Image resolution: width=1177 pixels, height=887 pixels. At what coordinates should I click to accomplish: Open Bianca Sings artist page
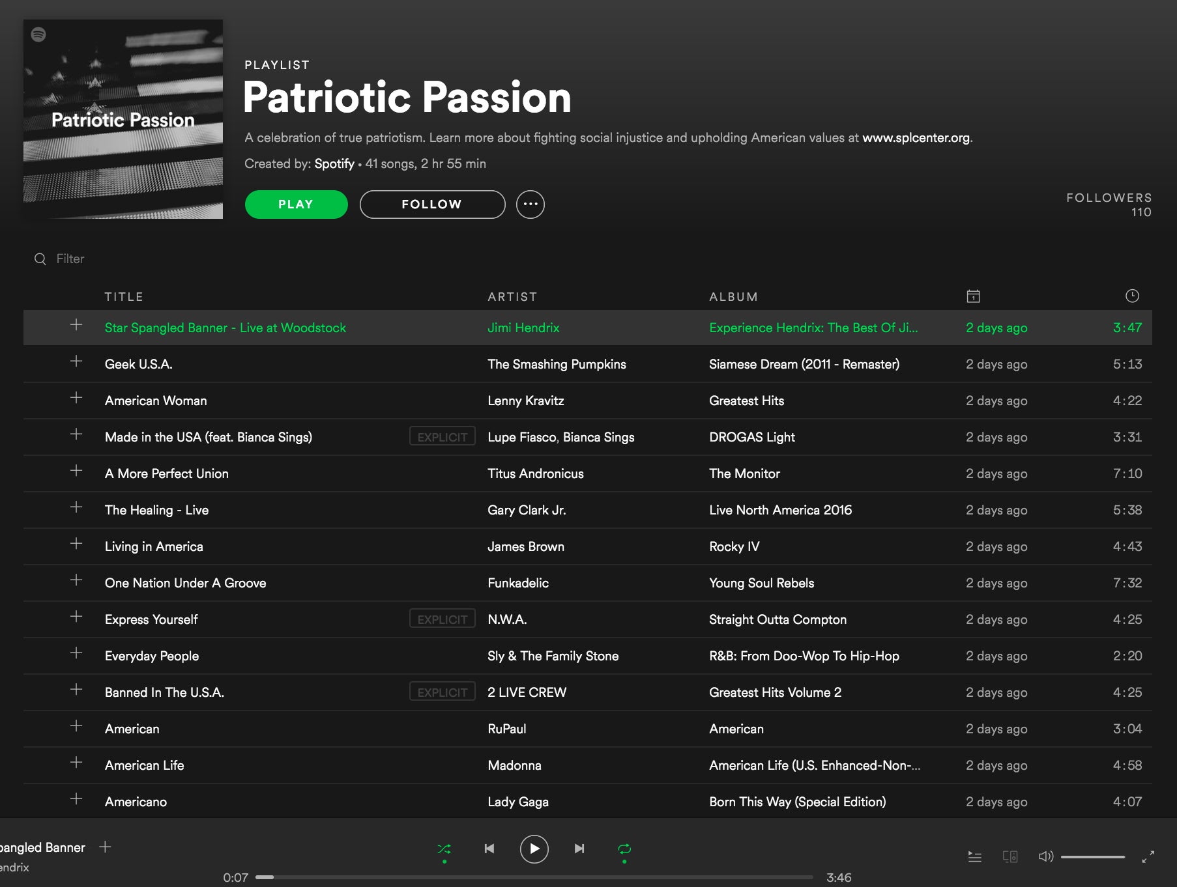599,438
